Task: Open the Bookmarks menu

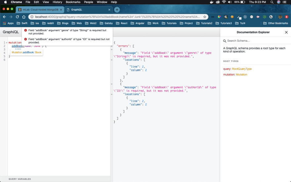Action: [x=73, y=2]
